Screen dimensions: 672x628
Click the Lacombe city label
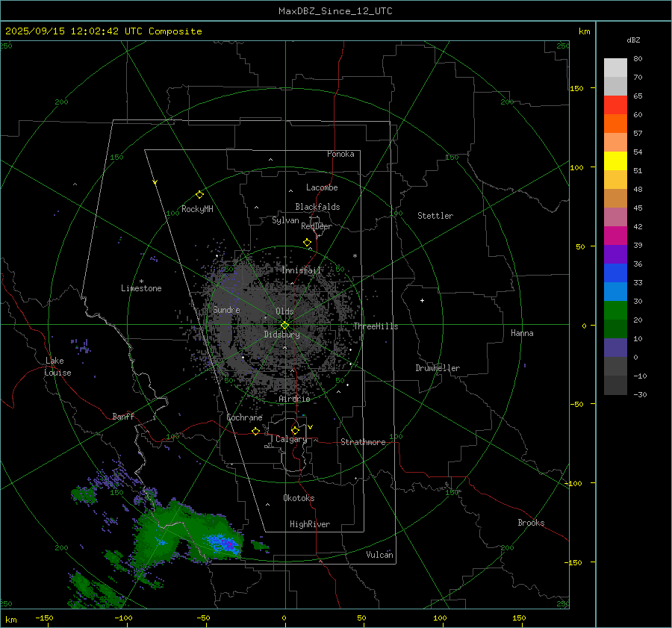click(x=322, y=187)
